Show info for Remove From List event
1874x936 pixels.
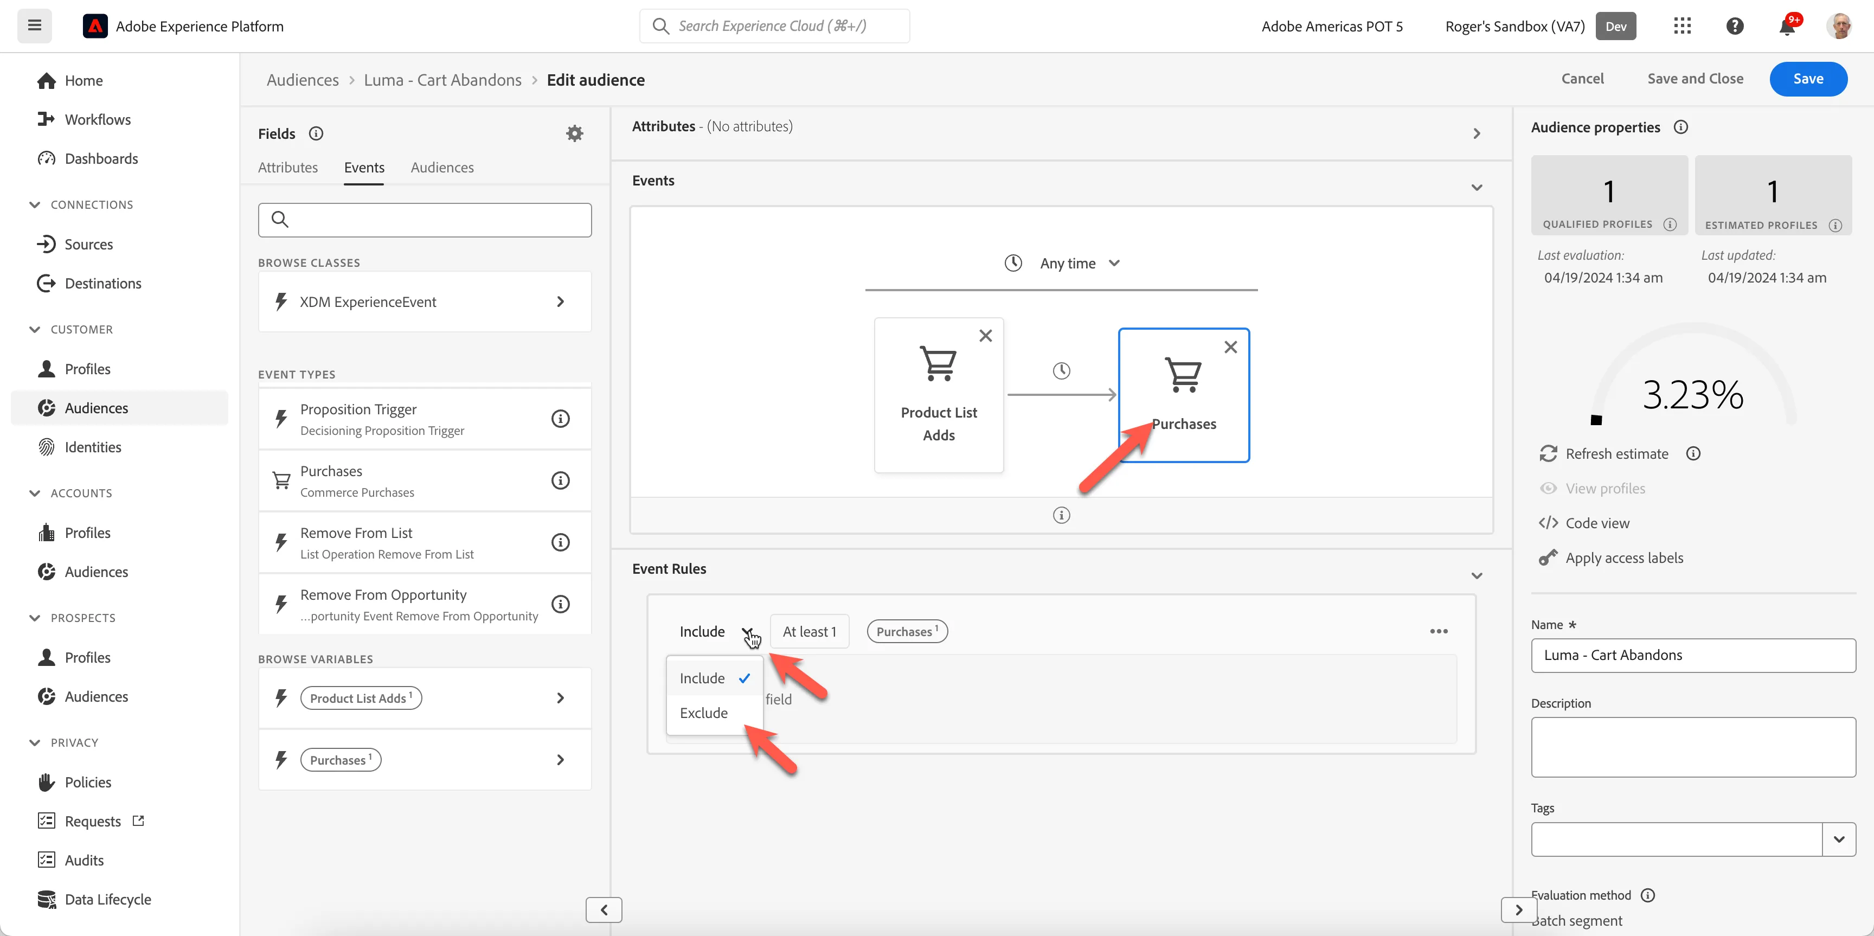pyautogui.click(x=560, y=542)
